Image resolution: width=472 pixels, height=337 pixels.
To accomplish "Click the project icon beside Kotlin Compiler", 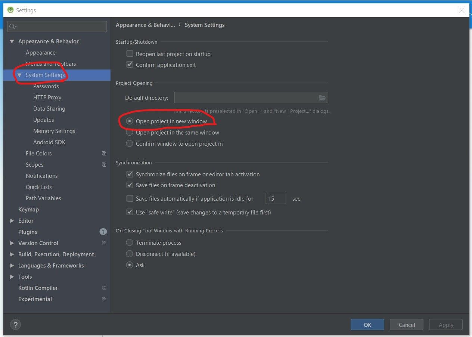I will click(x=103, y=288).
